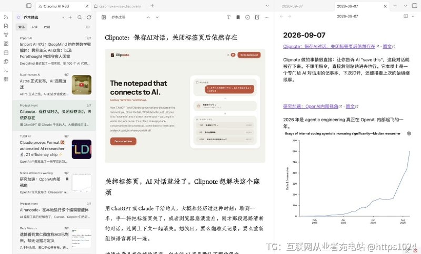The width and height of the screenshot is (421, 254).
Task: Click the TLDR logo thumbnail
Action: coord(82,149)
